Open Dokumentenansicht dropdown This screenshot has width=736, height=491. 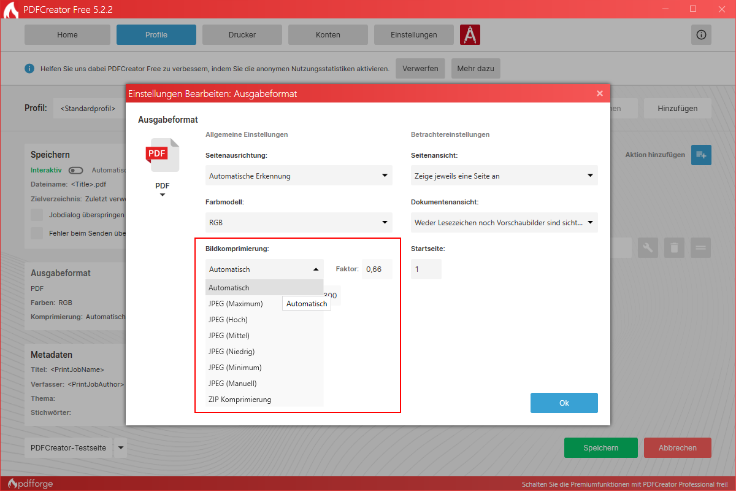504,222
